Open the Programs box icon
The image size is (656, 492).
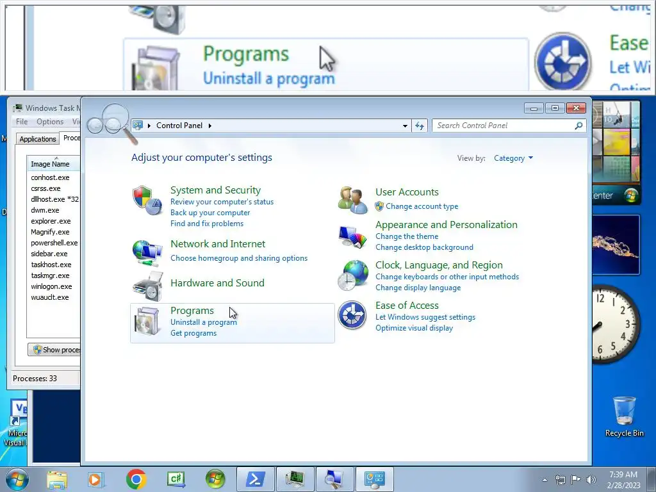tap(147, 322)
